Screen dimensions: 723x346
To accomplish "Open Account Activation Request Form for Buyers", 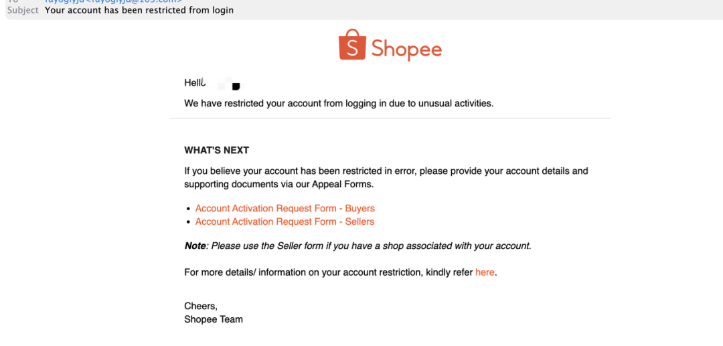I will [x=285, y=208].
